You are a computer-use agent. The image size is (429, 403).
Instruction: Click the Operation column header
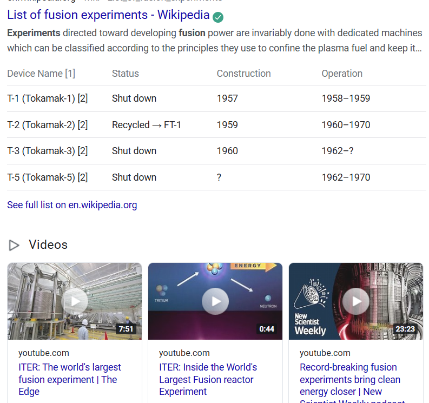coord(342,74)
